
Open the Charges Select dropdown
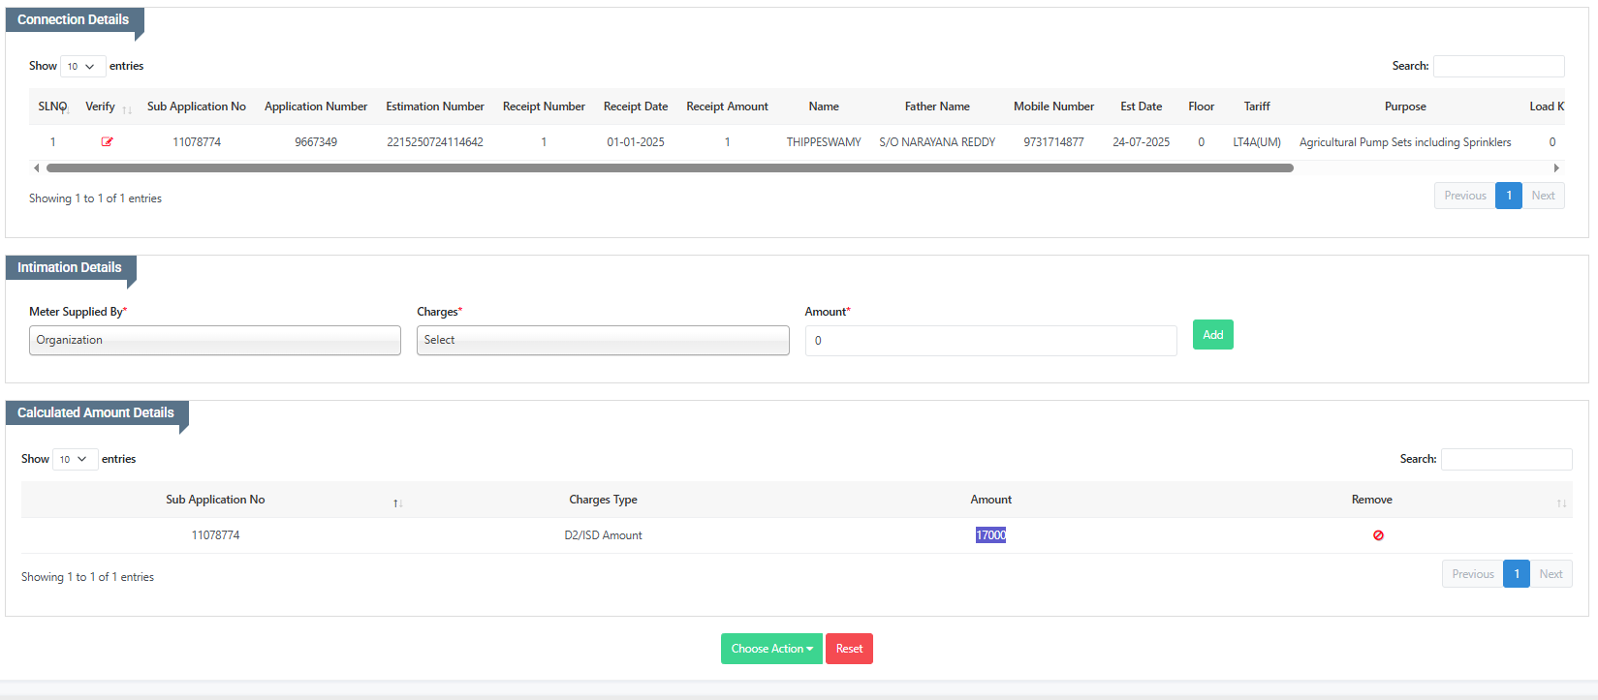[x=602, y=340]
